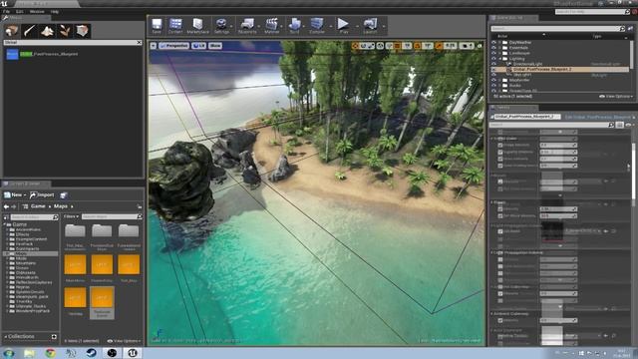Image resolution: width=638 pixels, height=359 pixels.
Task: Click the Show viewport button
Action: click(x=215, y=46)
